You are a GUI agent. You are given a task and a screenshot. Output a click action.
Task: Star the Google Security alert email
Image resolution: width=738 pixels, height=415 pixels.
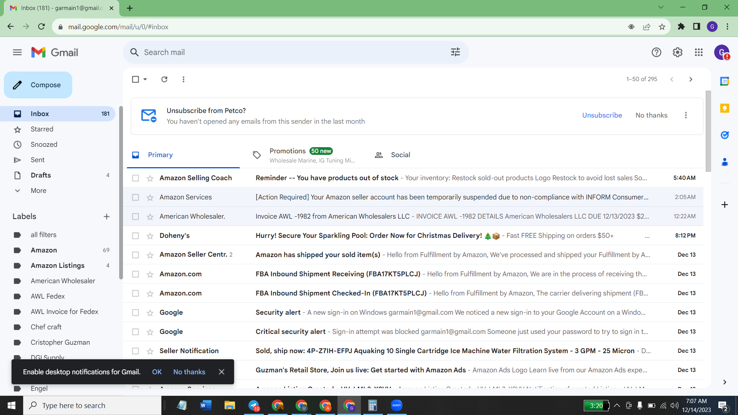click(150, 313)
